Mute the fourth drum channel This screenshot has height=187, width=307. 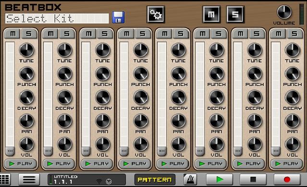pyautogui.click(x=126, y=34)
